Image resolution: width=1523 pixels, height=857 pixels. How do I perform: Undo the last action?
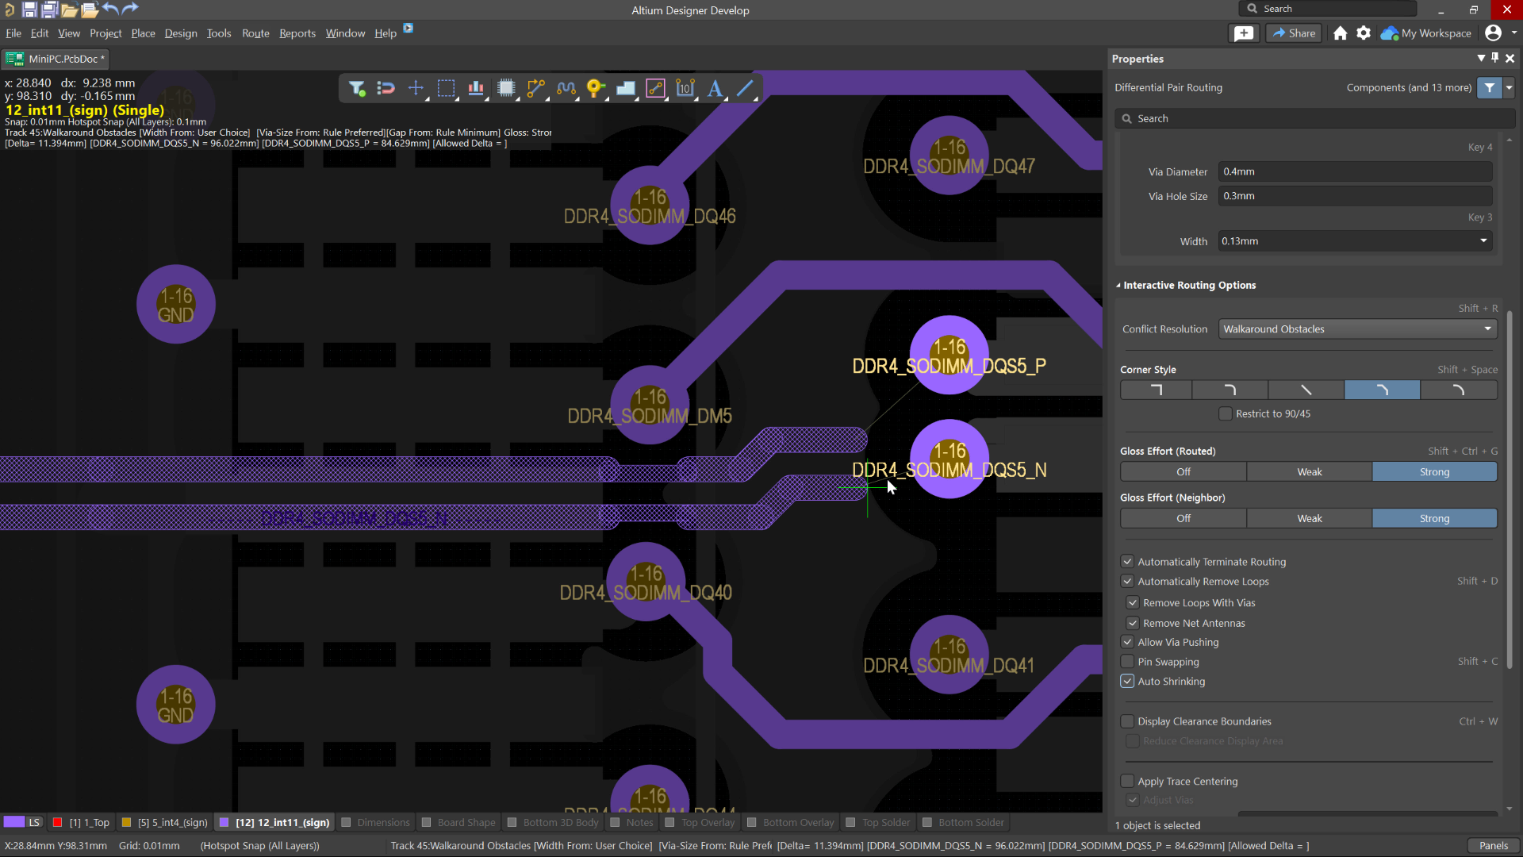(110, 9)
